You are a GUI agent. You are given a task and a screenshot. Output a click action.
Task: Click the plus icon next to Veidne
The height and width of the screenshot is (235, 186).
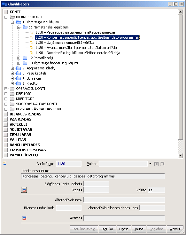156,164
